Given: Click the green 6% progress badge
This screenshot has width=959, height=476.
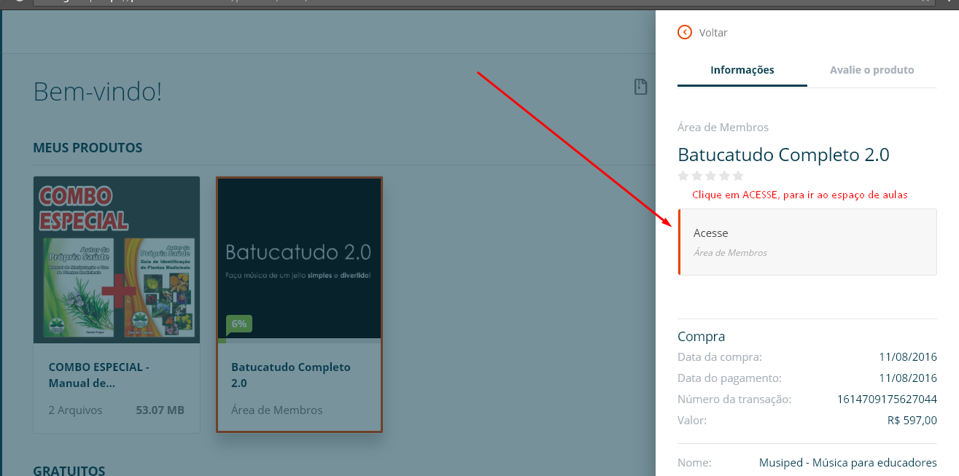Looking at the screenshot, I should pos(238,324).
